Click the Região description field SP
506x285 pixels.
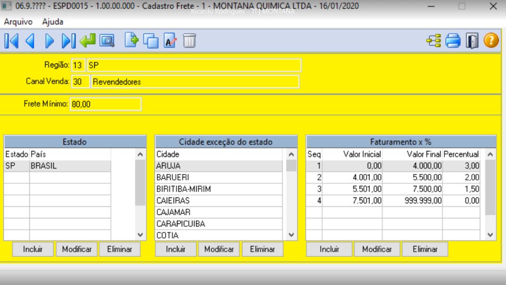pos(194,65)
